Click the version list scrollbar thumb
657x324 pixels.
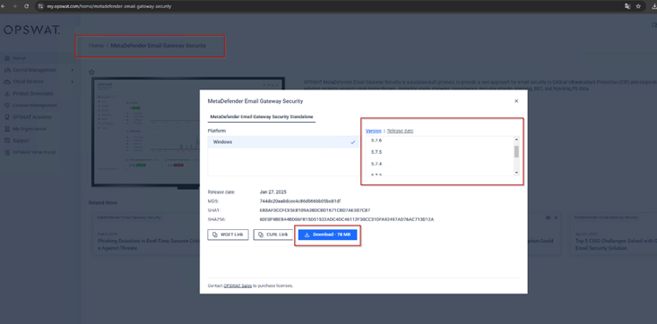tap(516, 151)
